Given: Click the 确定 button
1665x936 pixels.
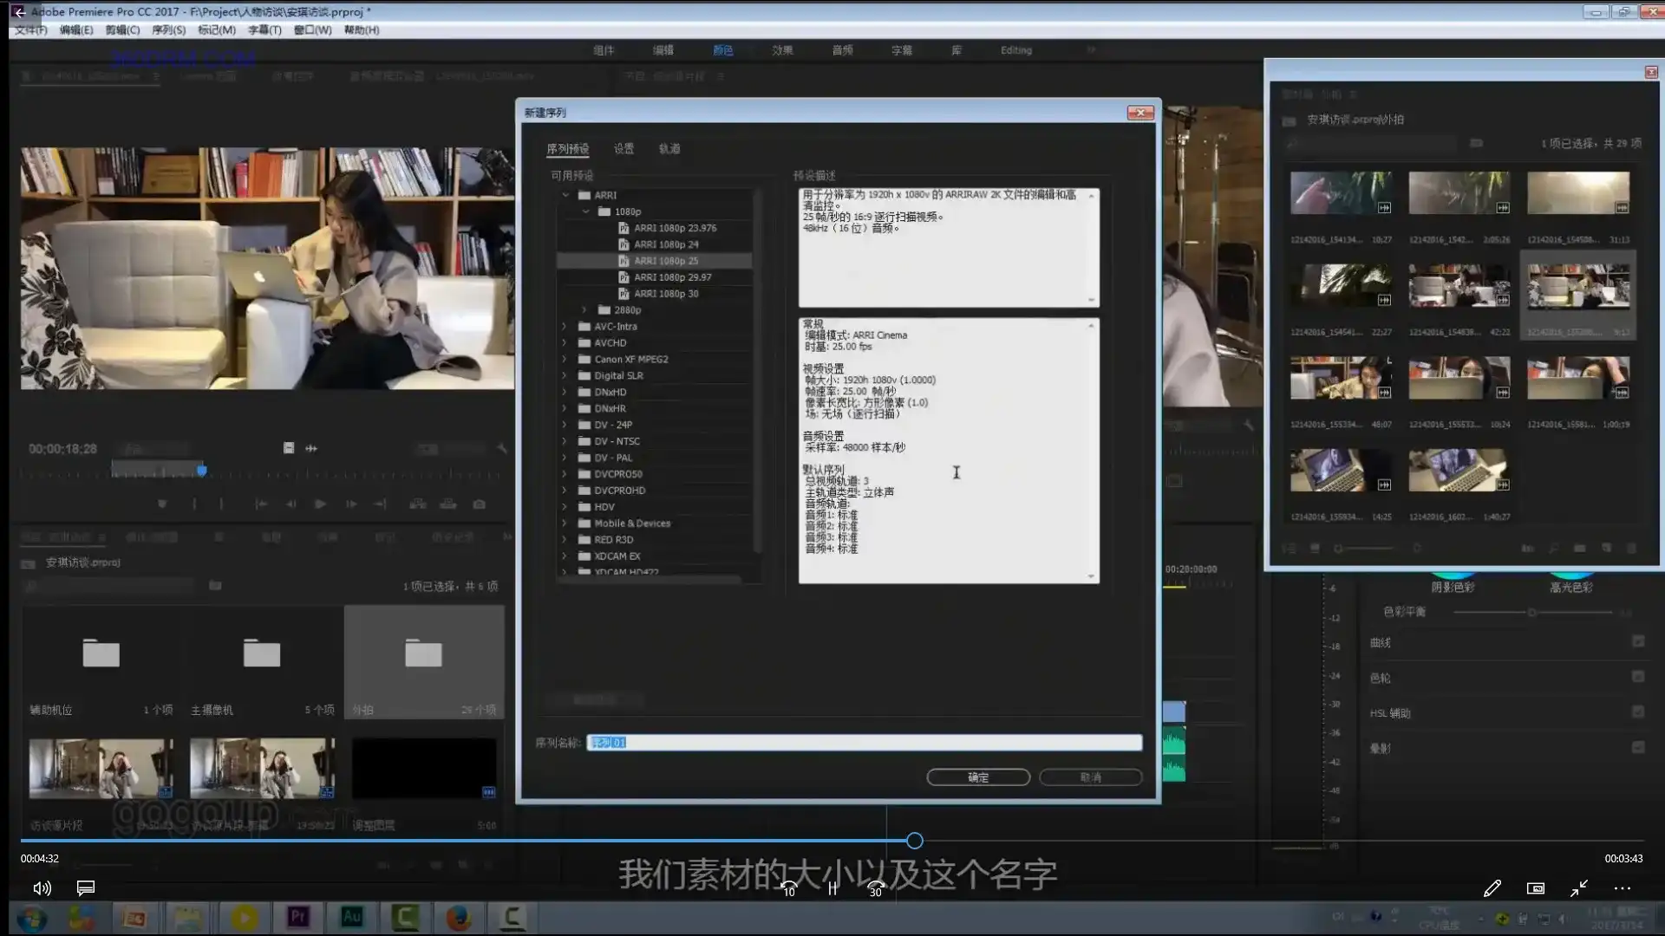Looking at the screenshot, I should [978, 777].
